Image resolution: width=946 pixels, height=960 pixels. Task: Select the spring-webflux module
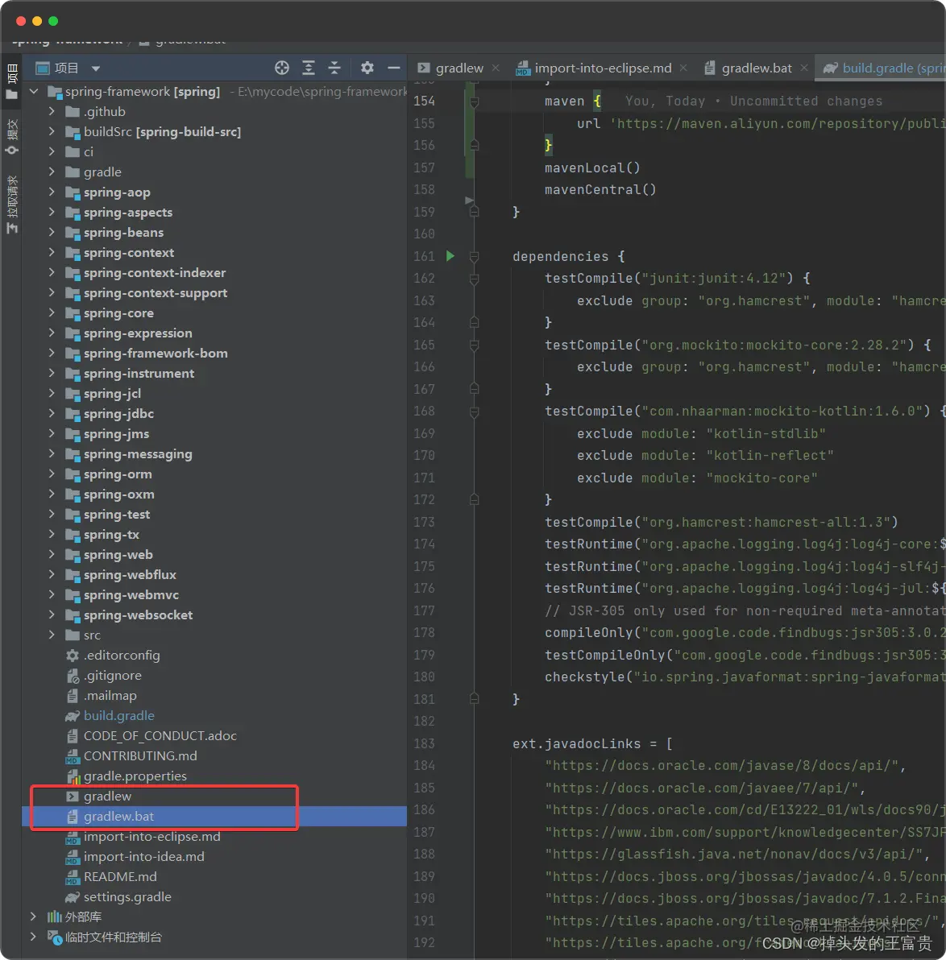[130, 575]
